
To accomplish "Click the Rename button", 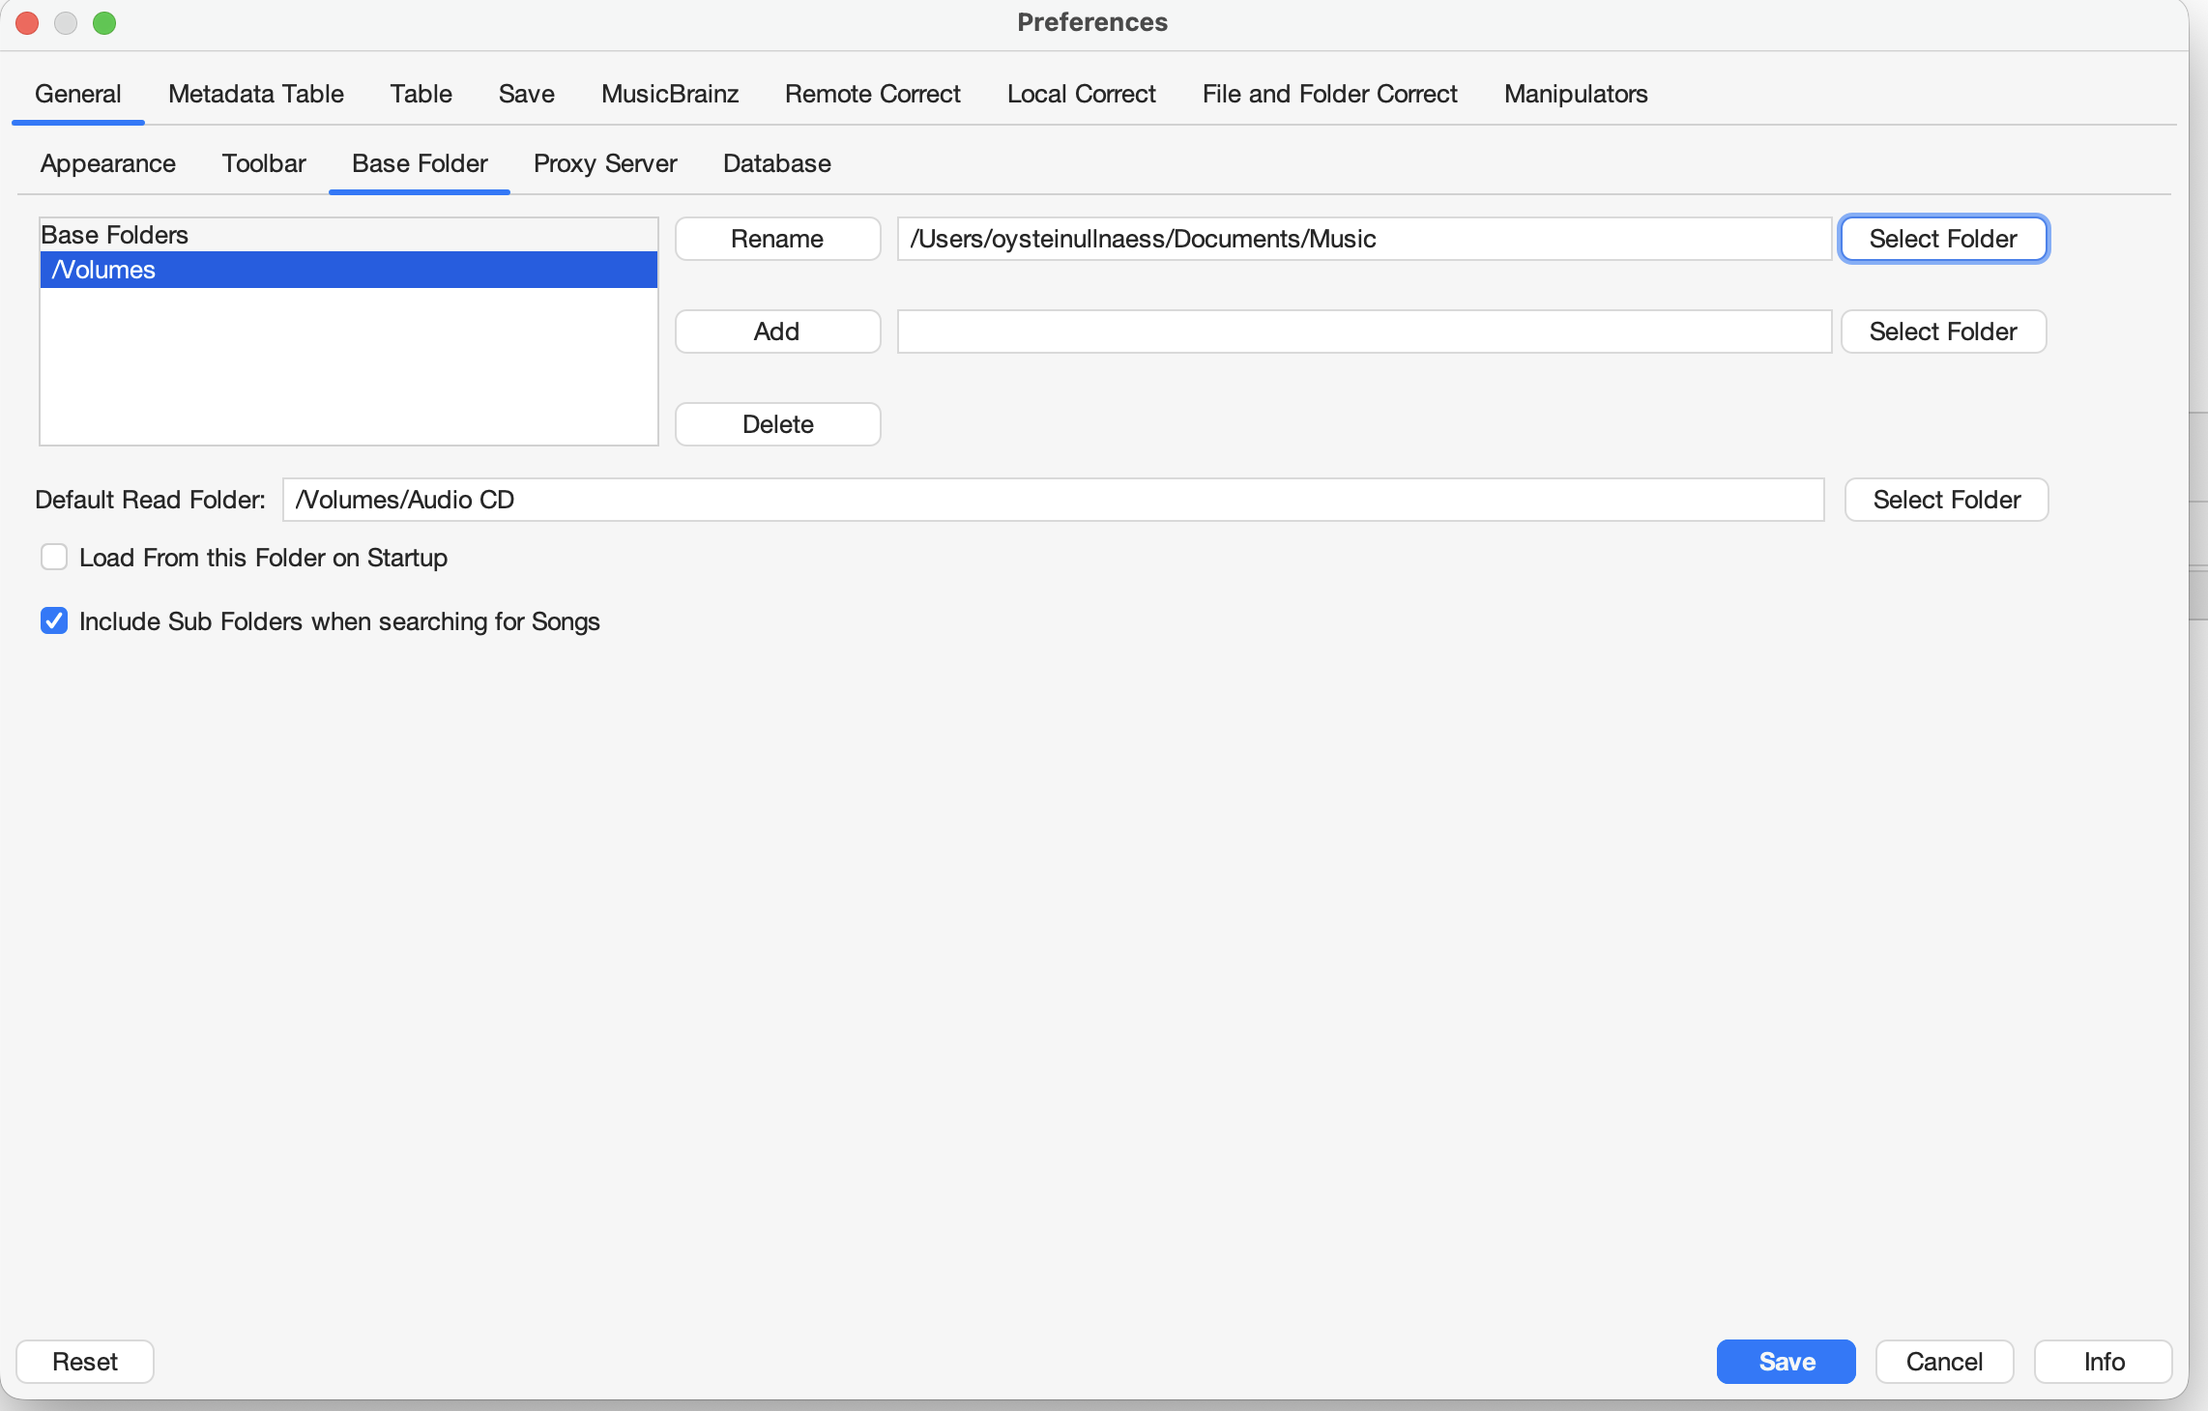I will tap(777, 239).
